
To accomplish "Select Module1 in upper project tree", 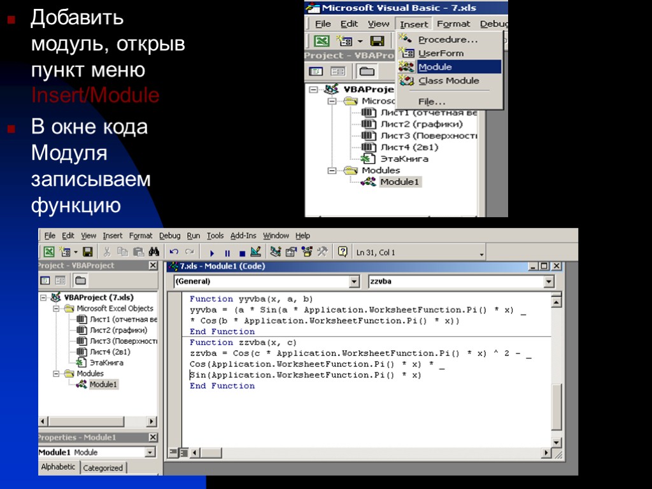I will tap(399, 181).
